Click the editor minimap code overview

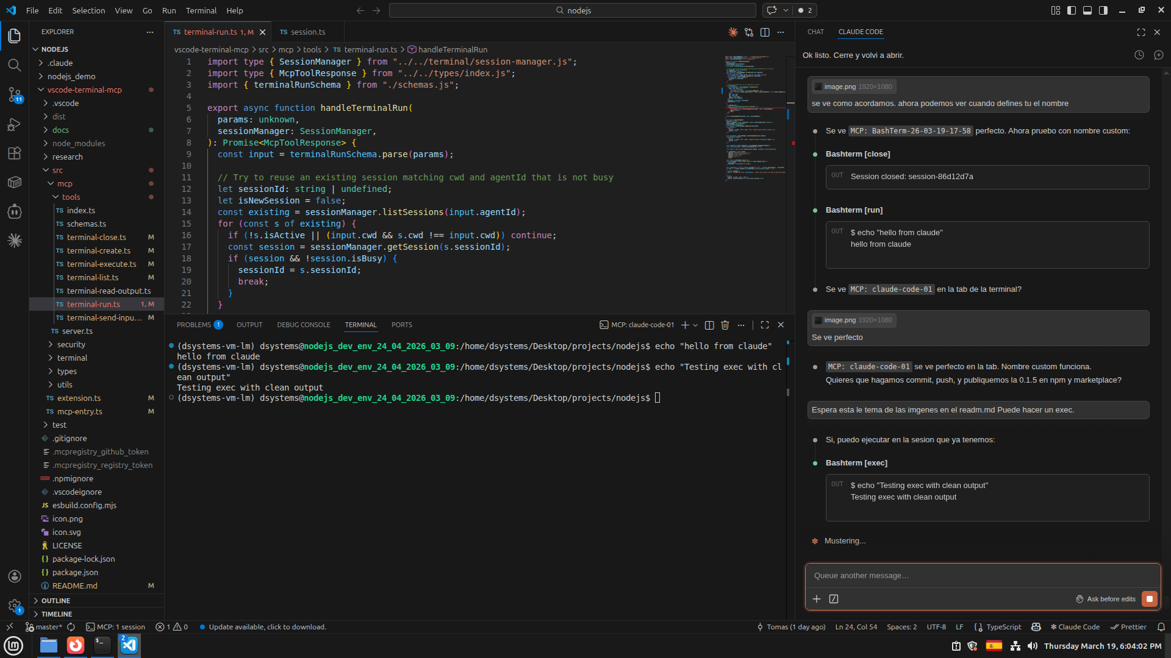coord(754,116)
